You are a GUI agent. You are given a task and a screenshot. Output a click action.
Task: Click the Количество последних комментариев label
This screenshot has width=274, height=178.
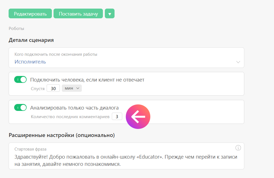(70, 117)
